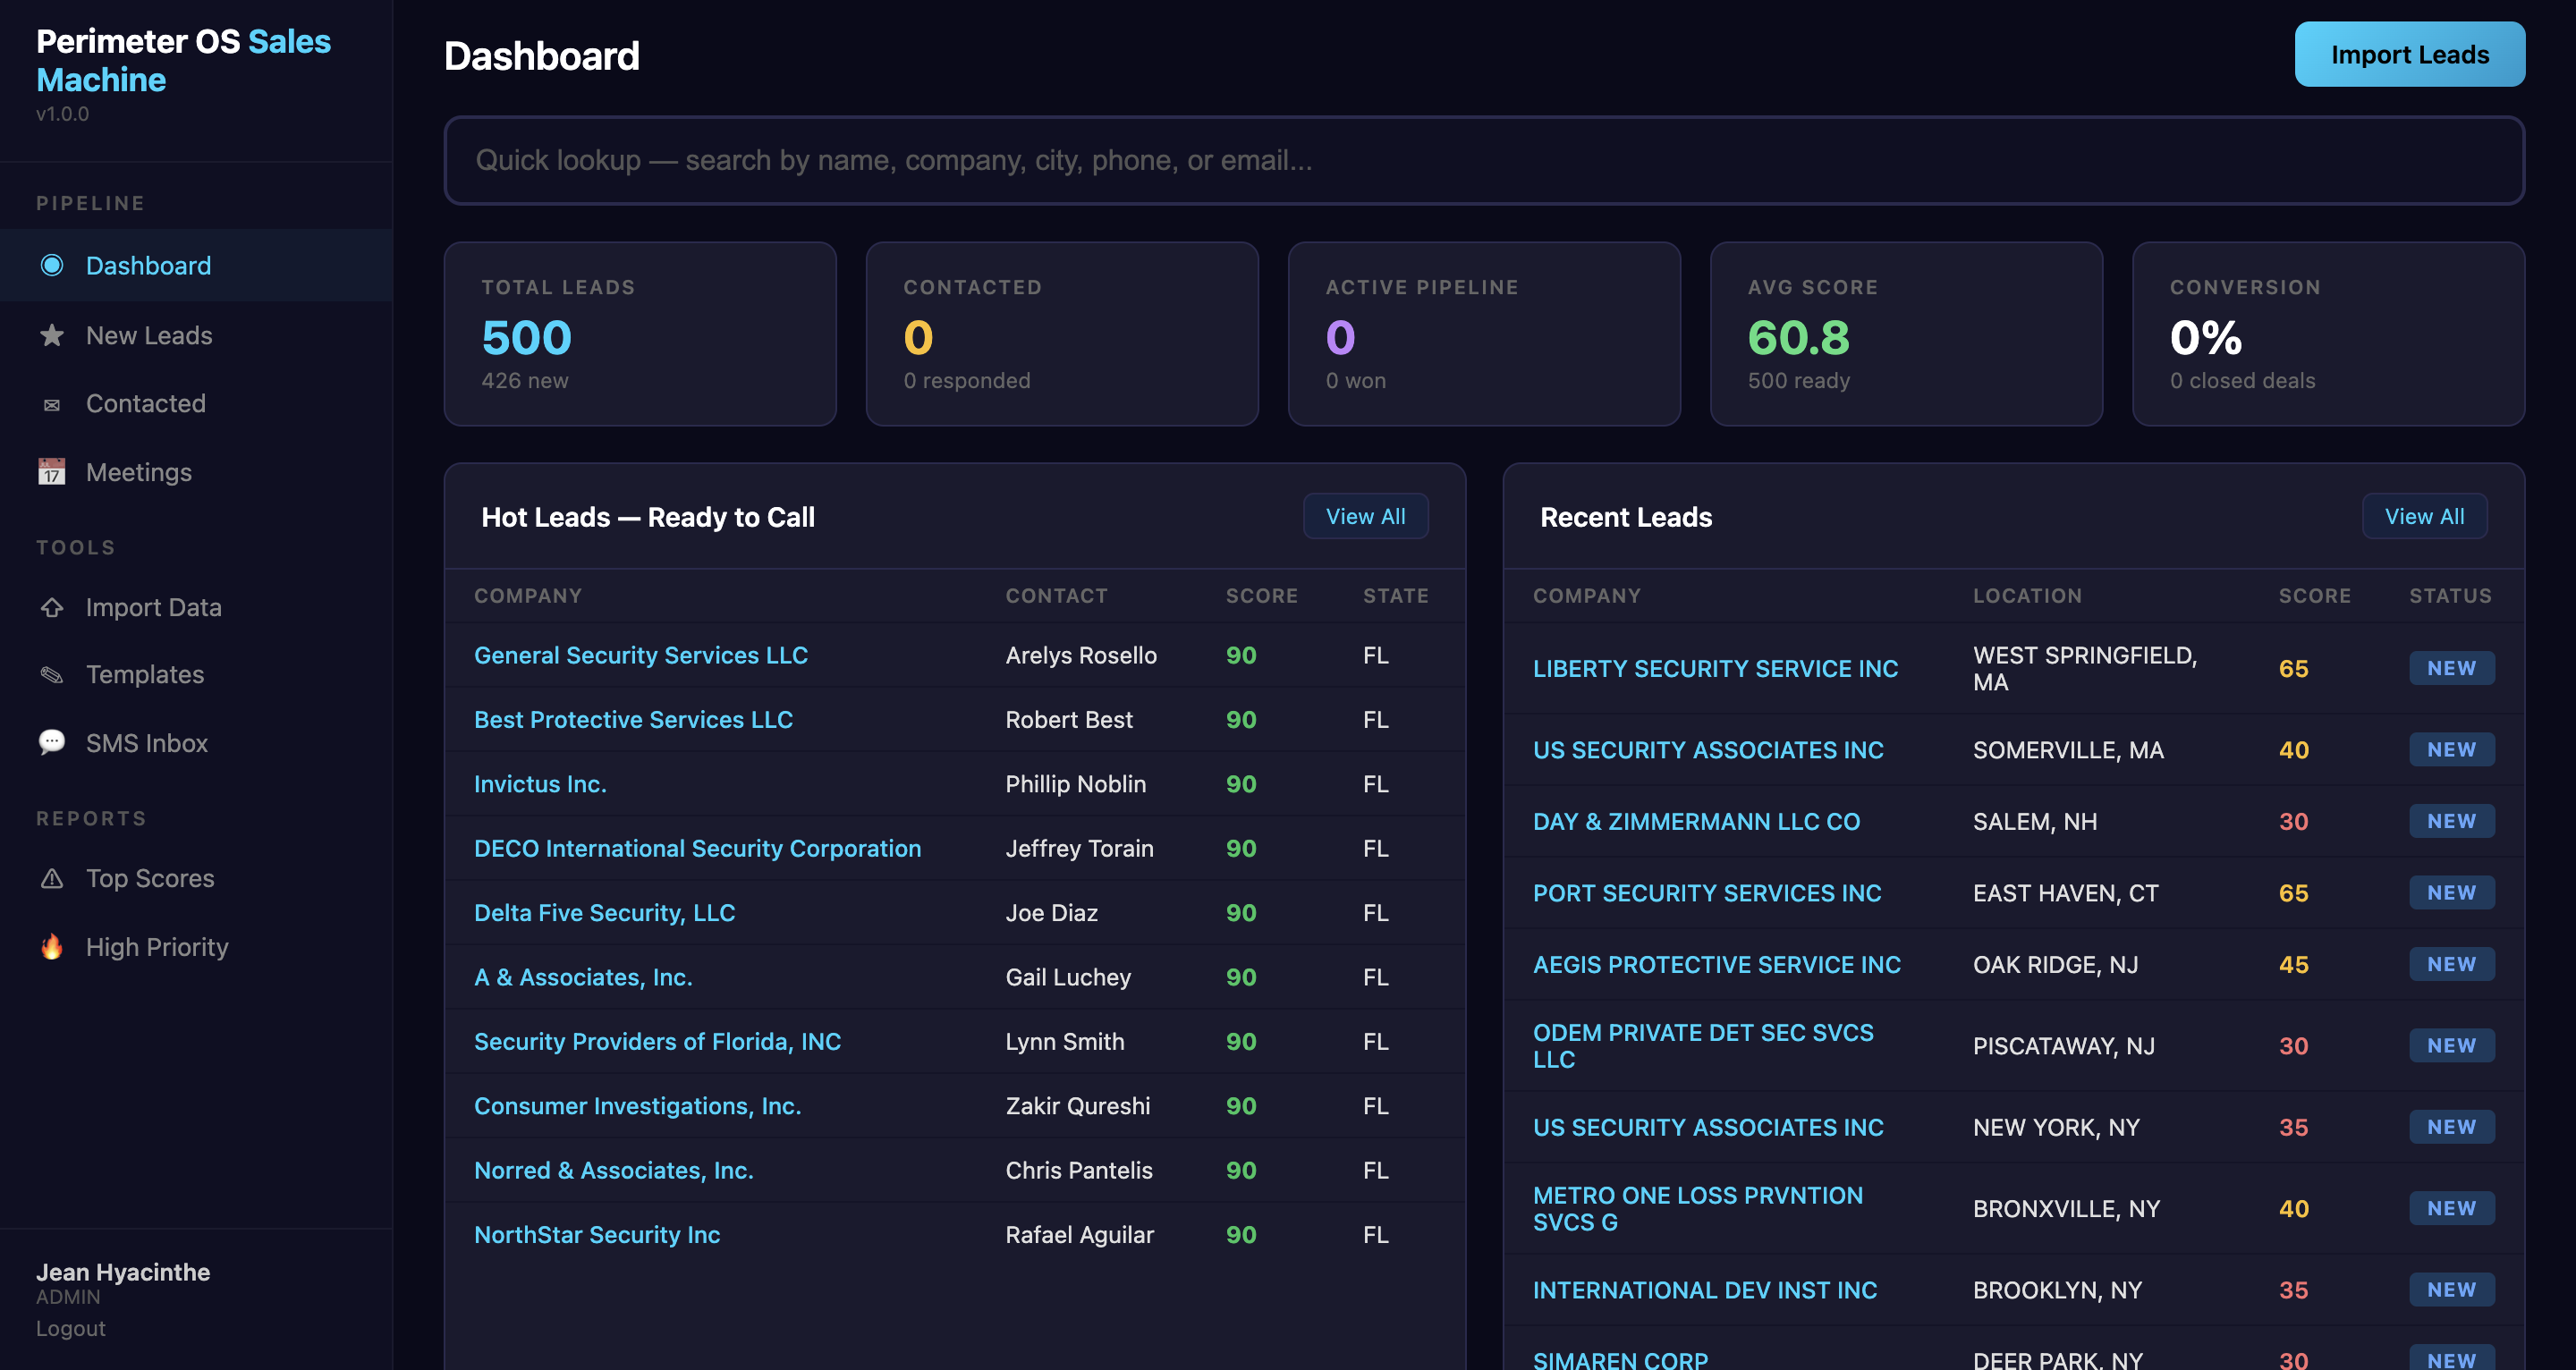The image size is (2576, 1370).
Task: Click the Contacted stat card
Action: click(1062, 334)
